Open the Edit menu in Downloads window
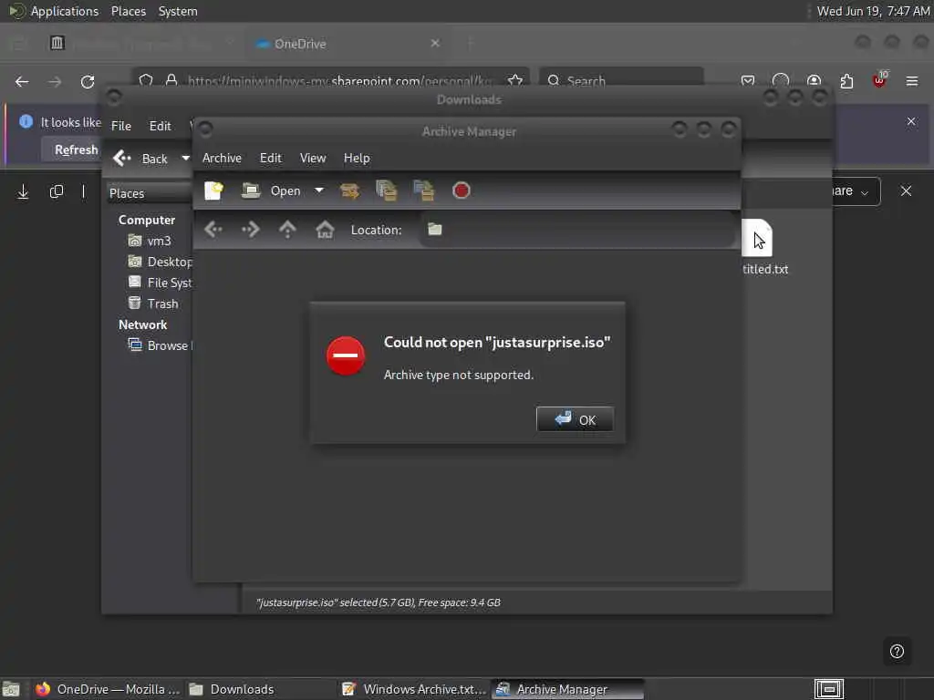Viewport: 934px width, 700px height. pos(160,126)
